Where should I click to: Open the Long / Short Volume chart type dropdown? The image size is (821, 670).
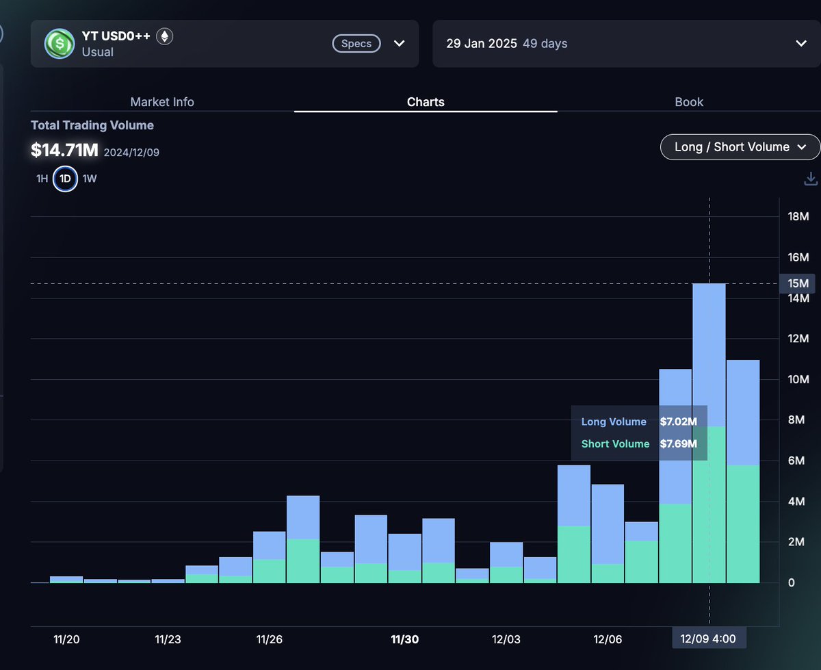click(740, 147)
